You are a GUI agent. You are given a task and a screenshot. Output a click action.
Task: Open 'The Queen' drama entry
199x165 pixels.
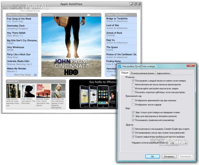(x=121, y=48)
